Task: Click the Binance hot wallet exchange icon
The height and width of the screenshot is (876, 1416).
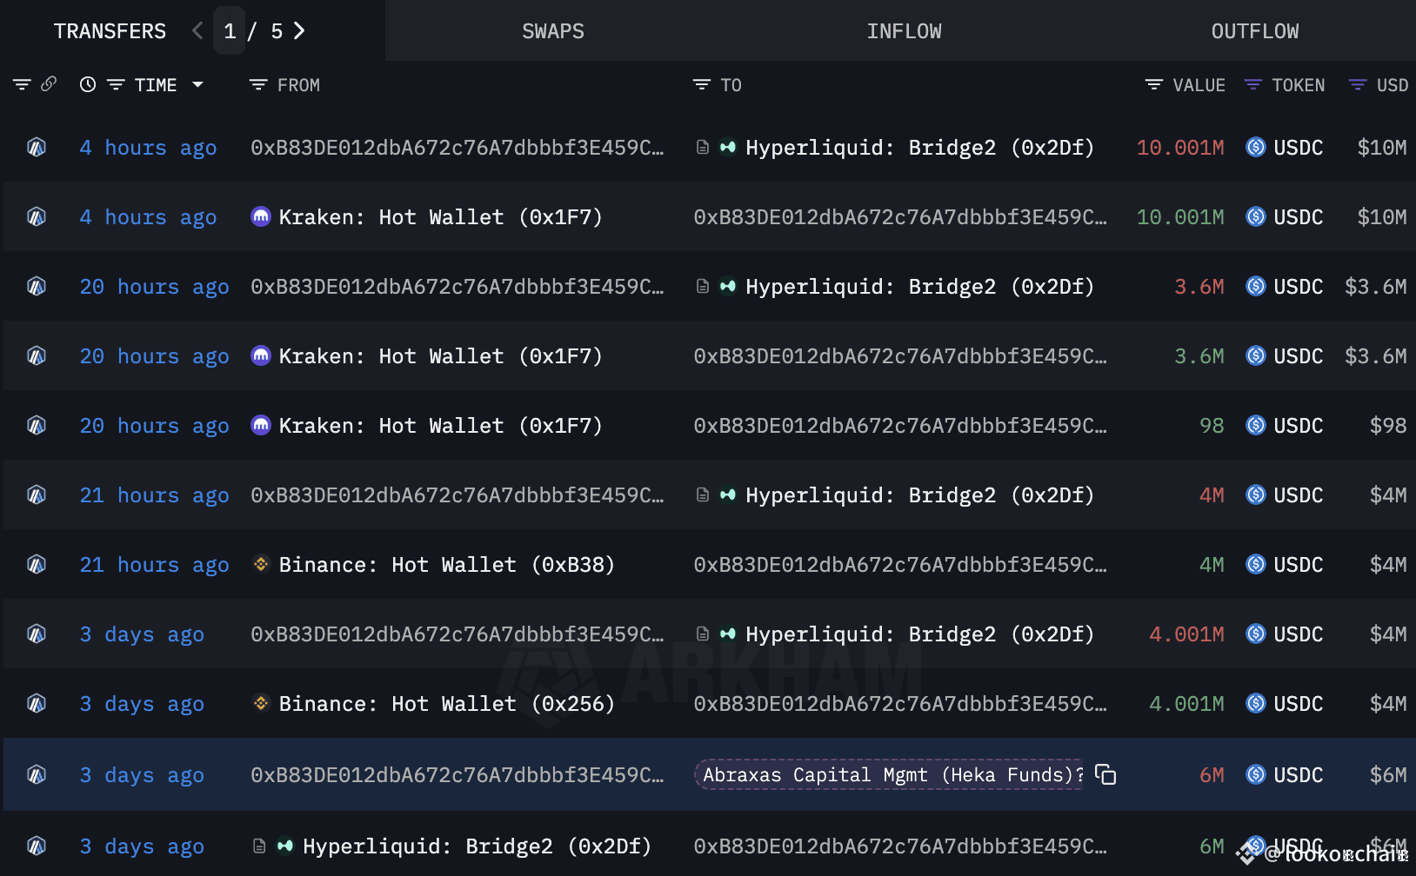Action: (260, 564)
